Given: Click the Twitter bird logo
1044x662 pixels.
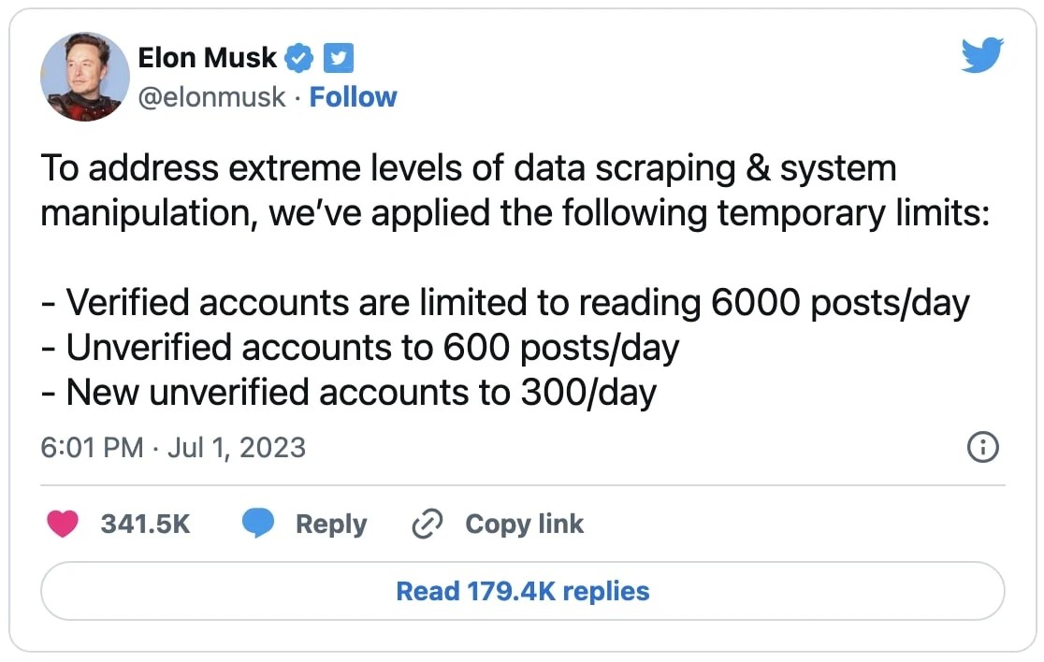Looking at the screenshot, I should 981,56.
